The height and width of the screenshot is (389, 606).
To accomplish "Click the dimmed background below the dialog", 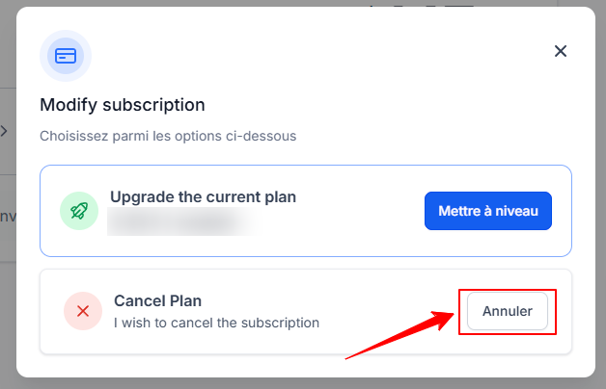I will tap(303, 383).
